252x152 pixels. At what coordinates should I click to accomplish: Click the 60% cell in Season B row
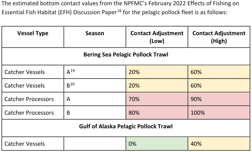tap(219, 85)
